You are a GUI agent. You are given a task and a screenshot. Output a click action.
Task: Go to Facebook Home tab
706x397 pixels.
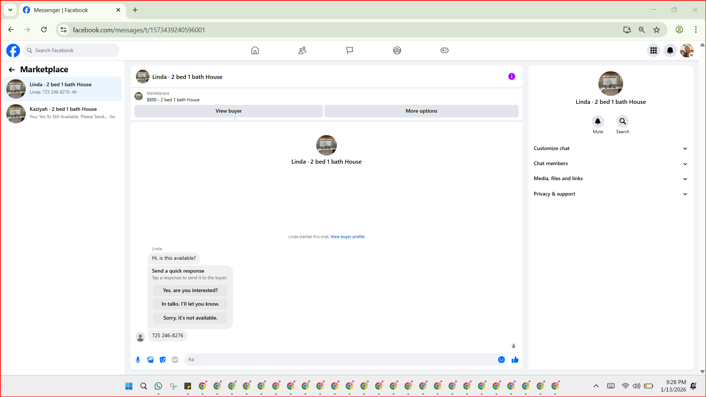[255, 50]
